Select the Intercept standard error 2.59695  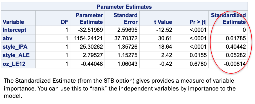tap(127, 30)
